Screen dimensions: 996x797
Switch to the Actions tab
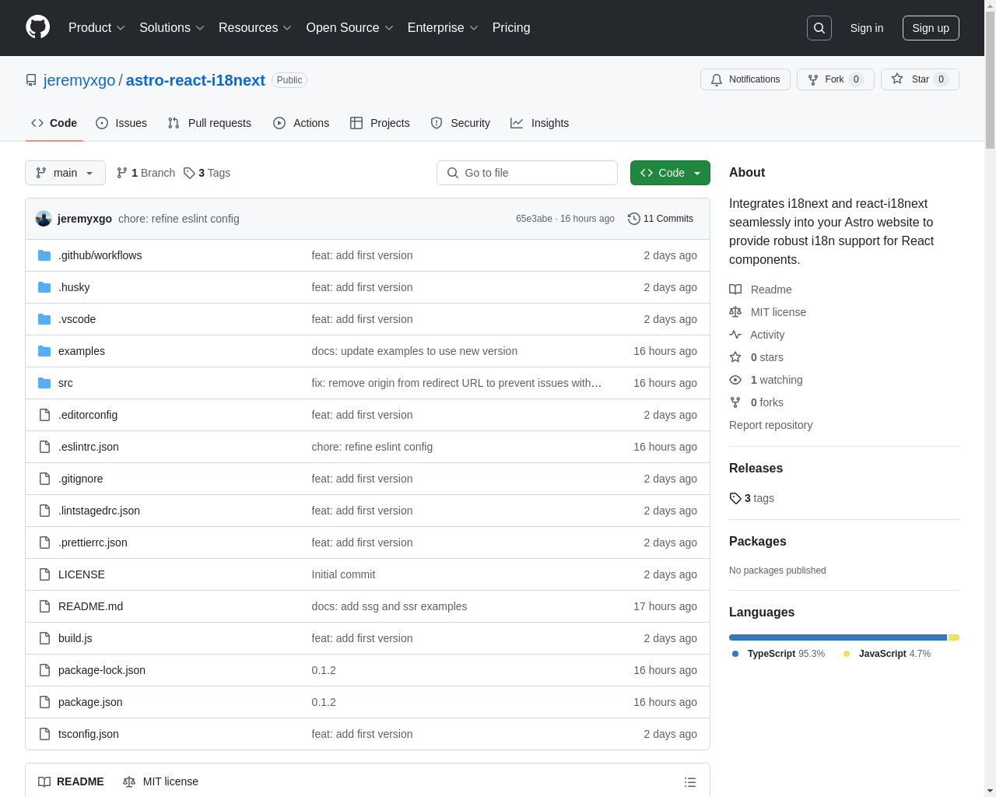tap(301, 123)
